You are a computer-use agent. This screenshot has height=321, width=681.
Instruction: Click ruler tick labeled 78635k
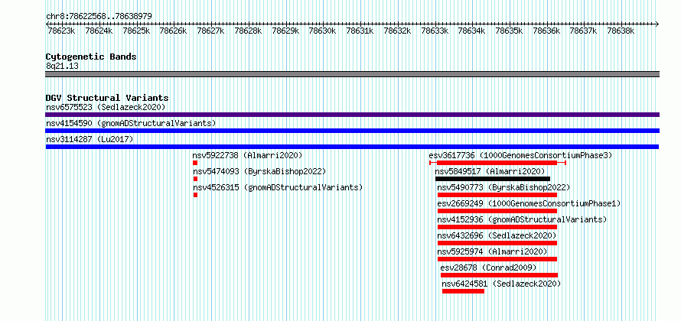click(509, 31)
